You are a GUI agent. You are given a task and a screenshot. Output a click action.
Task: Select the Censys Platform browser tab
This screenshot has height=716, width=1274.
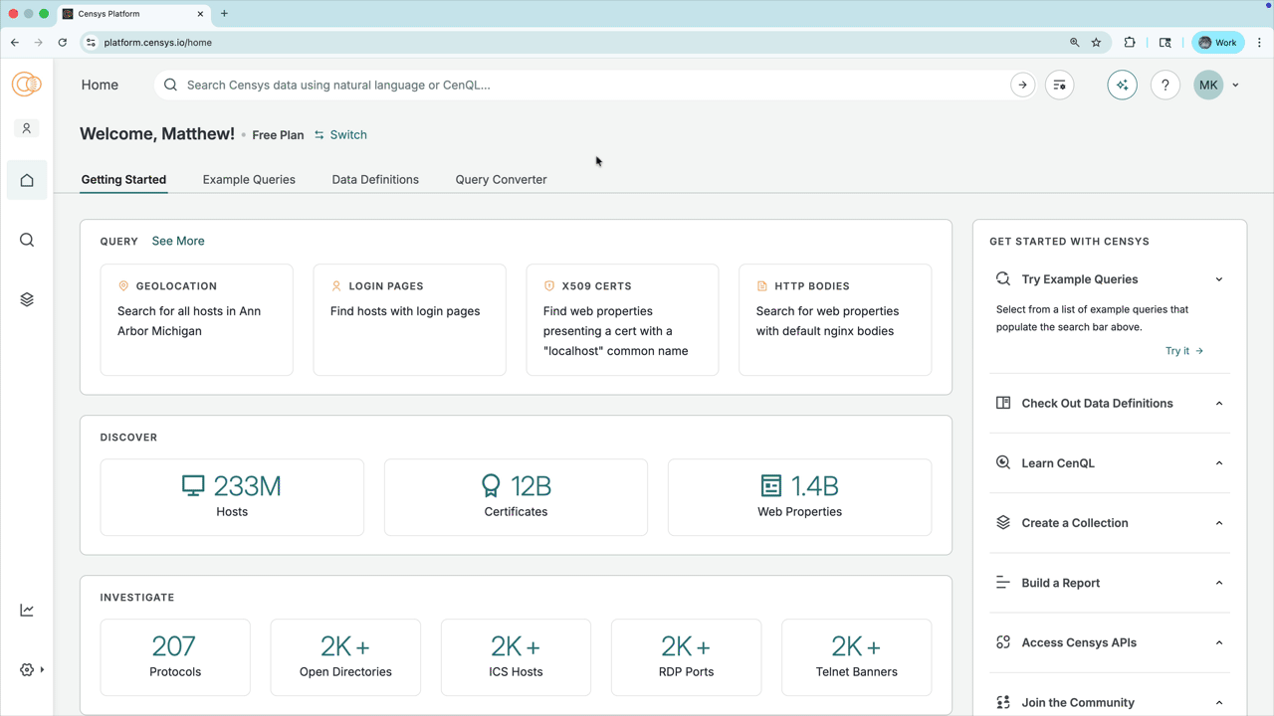tap(131, 14)
